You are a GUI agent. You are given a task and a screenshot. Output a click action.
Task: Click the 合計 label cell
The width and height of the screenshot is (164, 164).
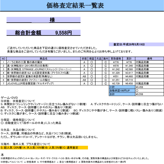122,94
